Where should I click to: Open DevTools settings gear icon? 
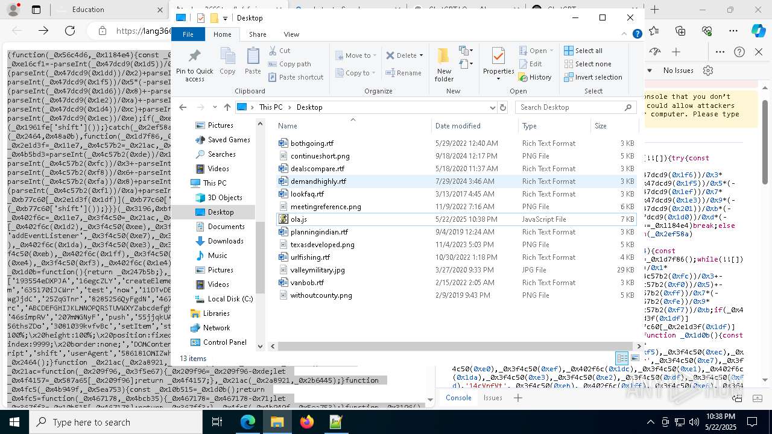coord(708,71)
